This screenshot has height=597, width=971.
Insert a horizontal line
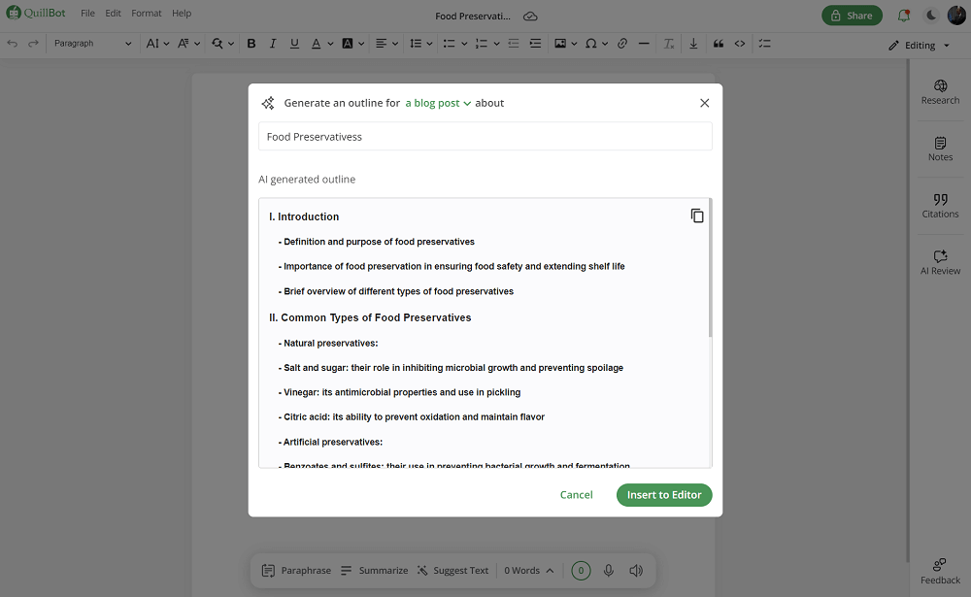pos(644,44)
